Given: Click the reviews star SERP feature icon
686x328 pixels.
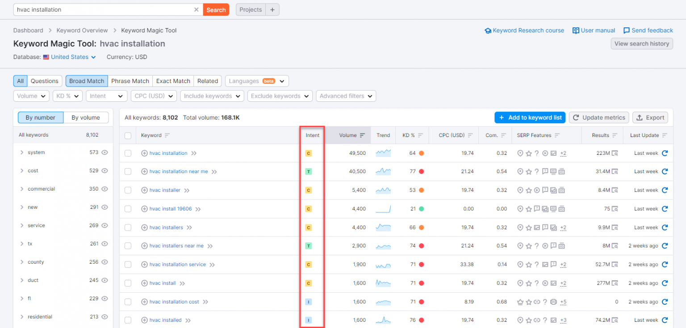Looking at the screenshot, I should [x=529, y=153].
